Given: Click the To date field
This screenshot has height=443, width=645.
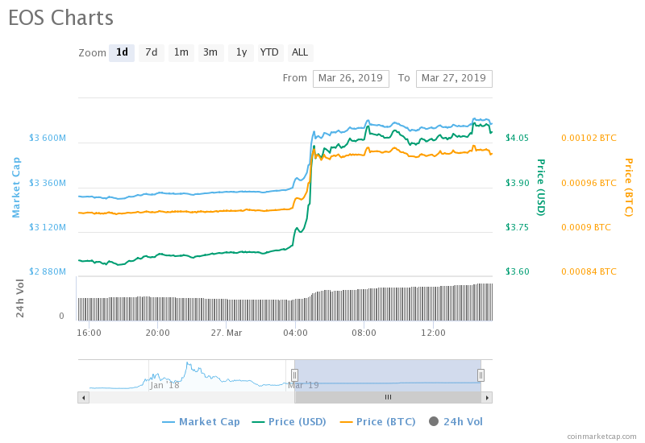Looking at the screenshot, I should [454, 78].
